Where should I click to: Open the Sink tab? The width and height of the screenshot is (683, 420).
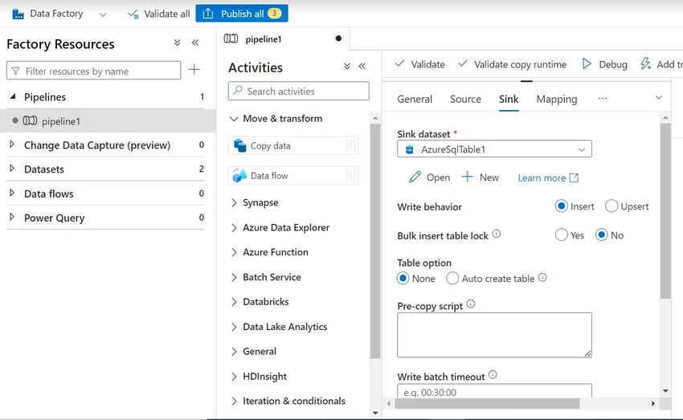coord(509,100)
